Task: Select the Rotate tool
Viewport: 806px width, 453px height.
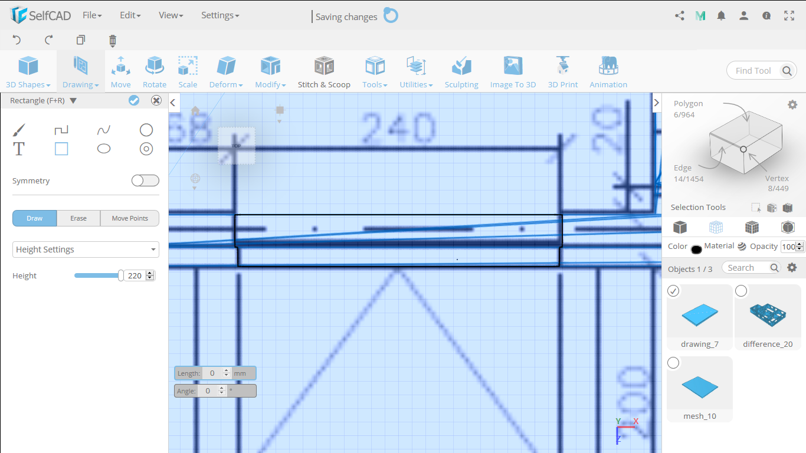Action: 155,72
